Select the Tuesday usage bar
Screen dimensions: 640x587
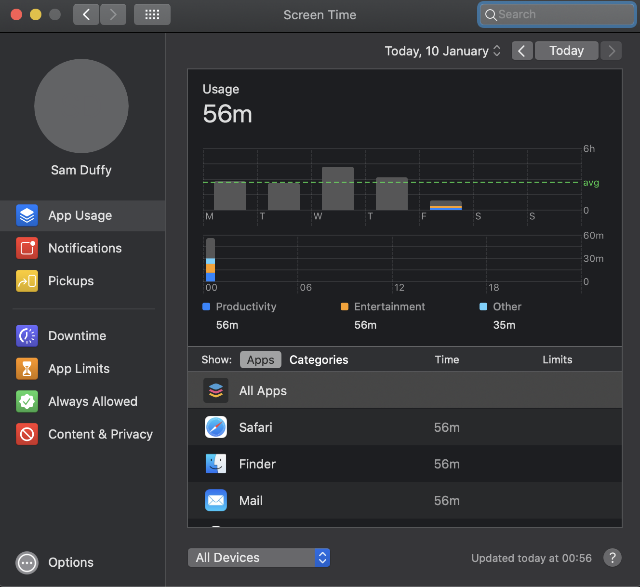(284, 197)
